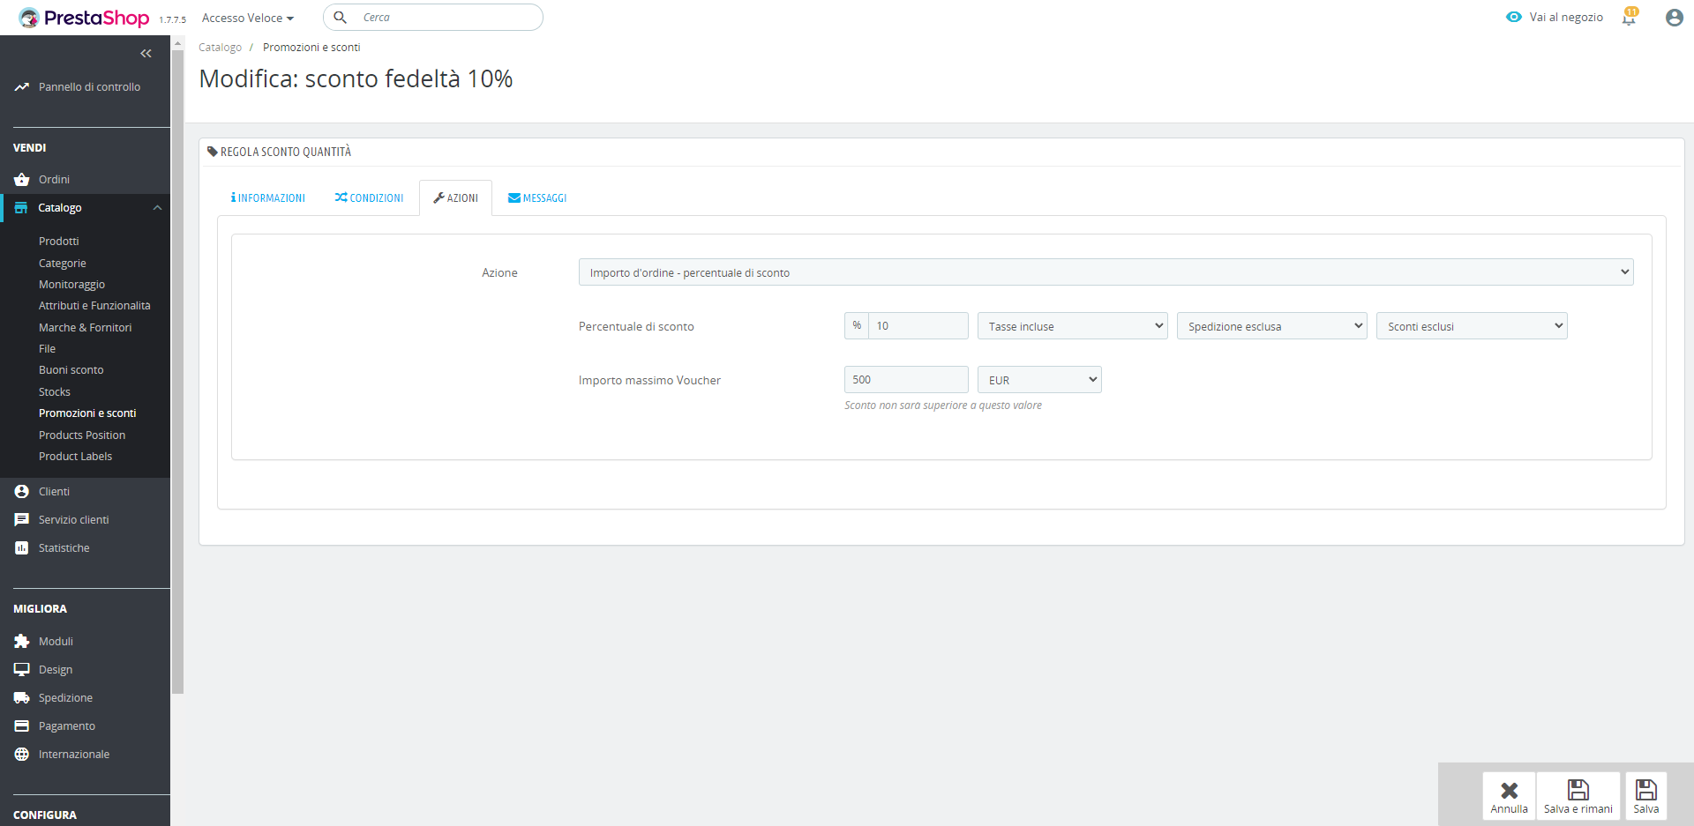Viewport: 1694px width, 826px height.
Task: Open Stocks menu item
Action: click(55, 392)
